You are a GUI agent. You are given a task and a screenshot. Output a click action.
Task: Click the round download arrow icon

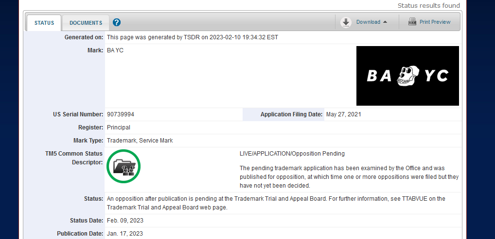coord(346,22)
